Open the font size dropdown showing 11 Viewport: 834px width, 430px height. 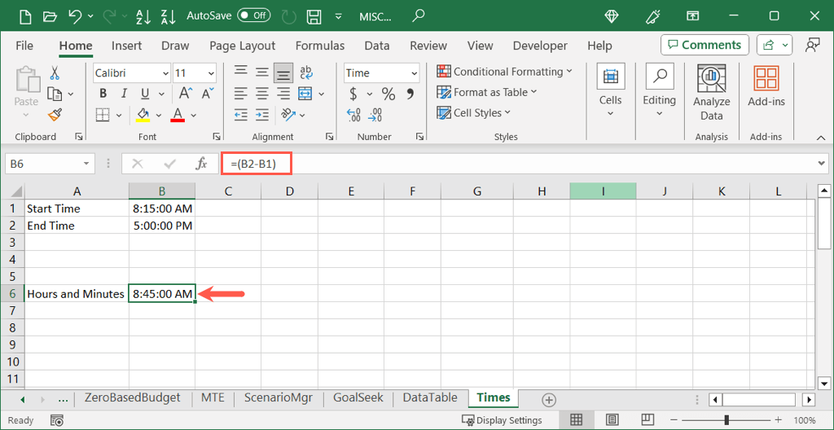pyautogui.click(x=211, y=73)
